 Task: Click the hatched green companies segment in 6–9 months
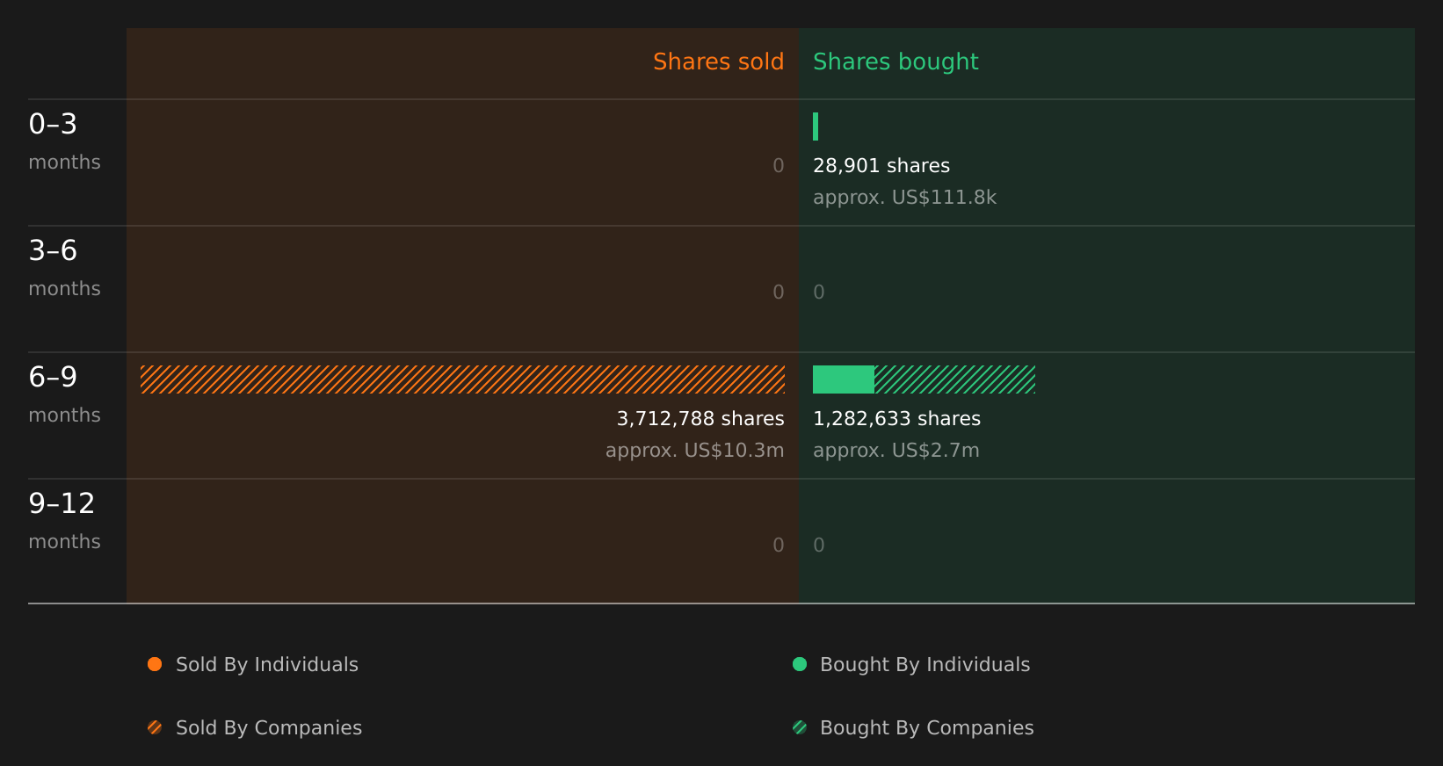click(954, 379)
